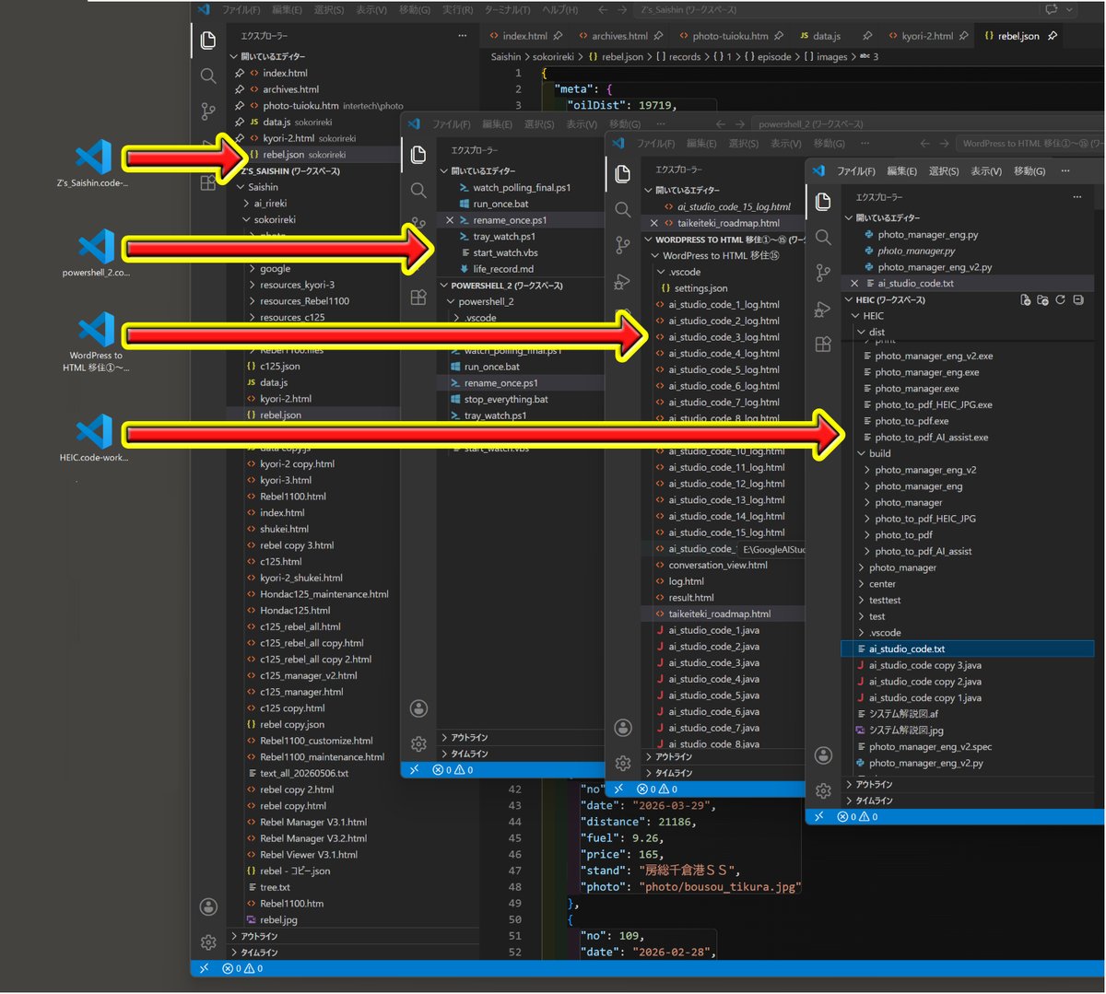The image size is (1106, 994).
Task: Collapse dist folder in HEIC window
Action: (861, 333)
